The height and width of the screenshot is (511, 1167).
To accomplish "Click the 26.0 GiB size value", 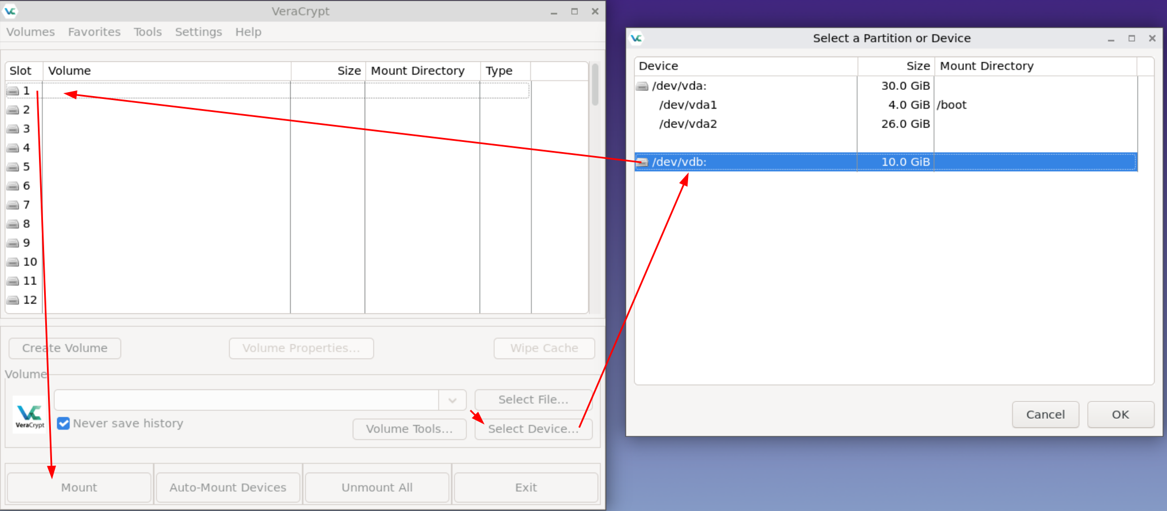I will coord(905,124).
